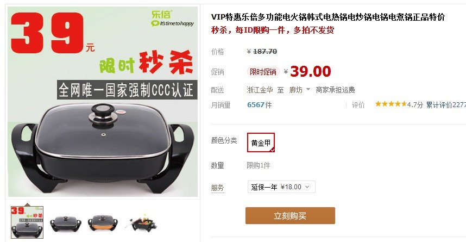Select the fourth cooking scene thumbnail
Viewport: 466px width, 242px height.
(141, 222)
